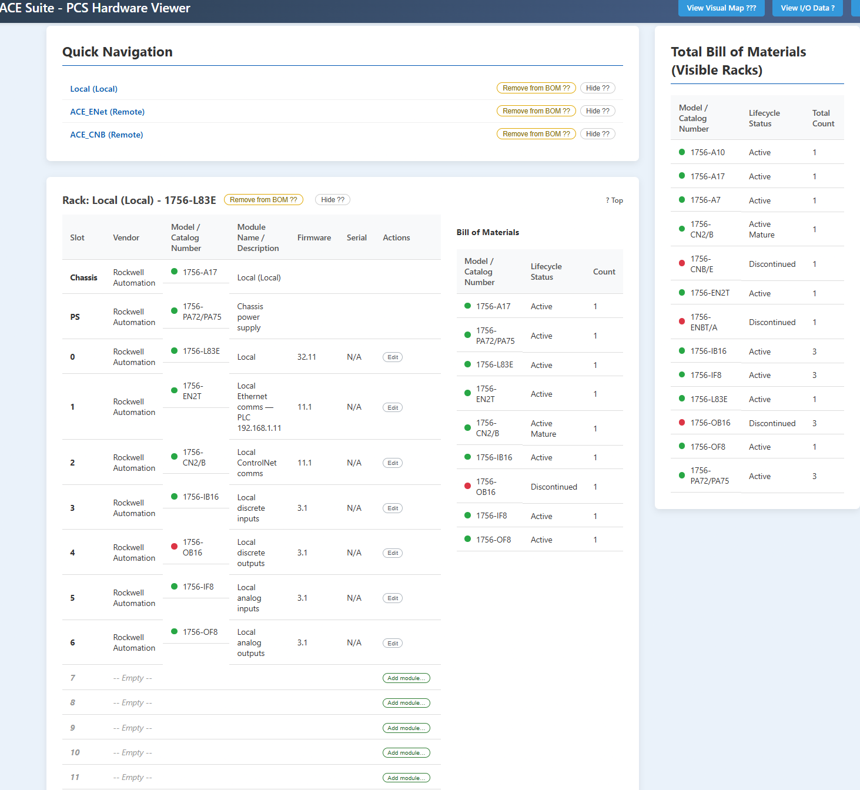Click green dot for 1756-A7 in Total BOM

(682, 200)
